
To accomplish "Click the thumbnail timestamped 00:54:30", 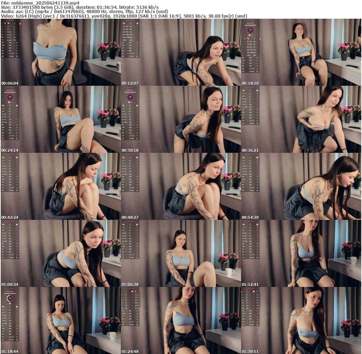I will (x=301, y=186).
